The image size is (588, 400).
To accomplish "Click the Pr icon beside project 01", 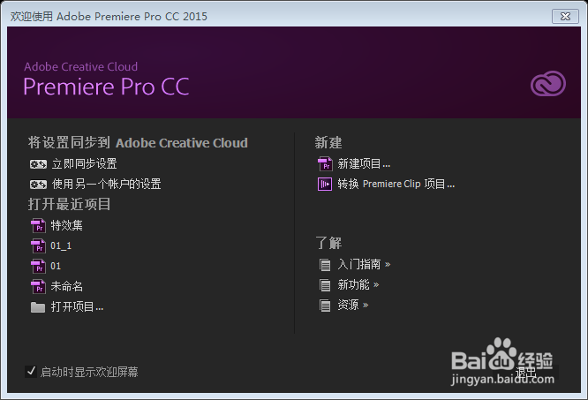I will click(x=38, y=266).
